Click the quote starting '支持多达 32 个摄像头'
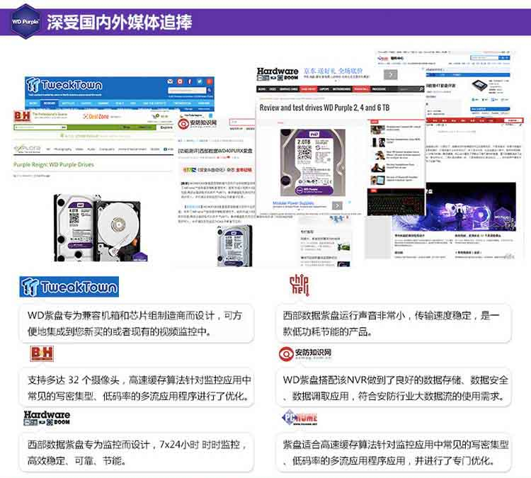The width and height of the screenshot is (531, 478). pos(136,387)
